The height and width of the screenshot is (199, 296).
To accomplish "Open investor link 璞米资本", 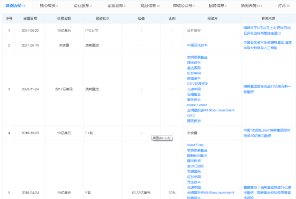I will pyautogui.click(x=194, y=63).
